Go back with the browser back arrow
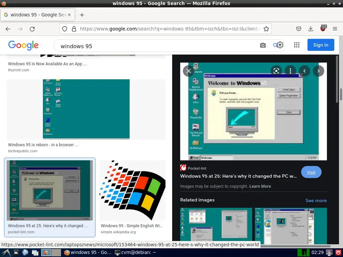This screenshot has height=257, width=343. pyautogui.click(x=8, y=29)
